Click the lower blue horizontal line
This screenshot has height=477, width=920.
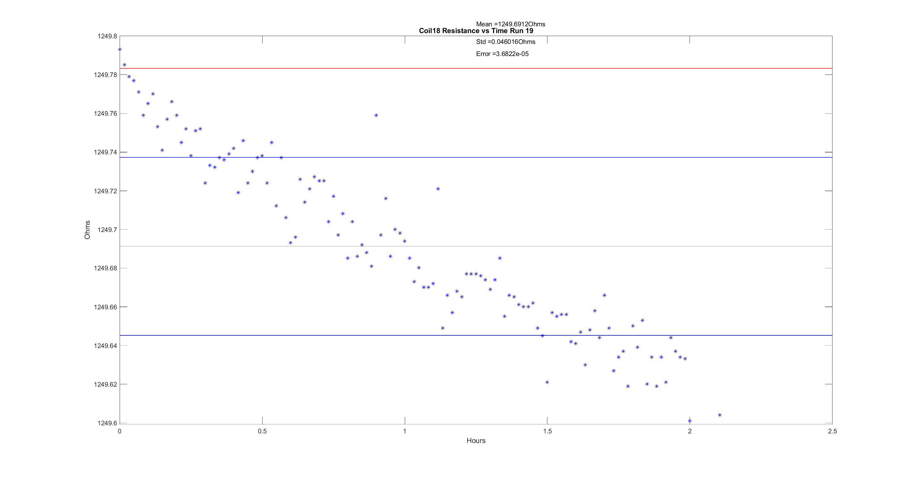click(x=357, y=335)
